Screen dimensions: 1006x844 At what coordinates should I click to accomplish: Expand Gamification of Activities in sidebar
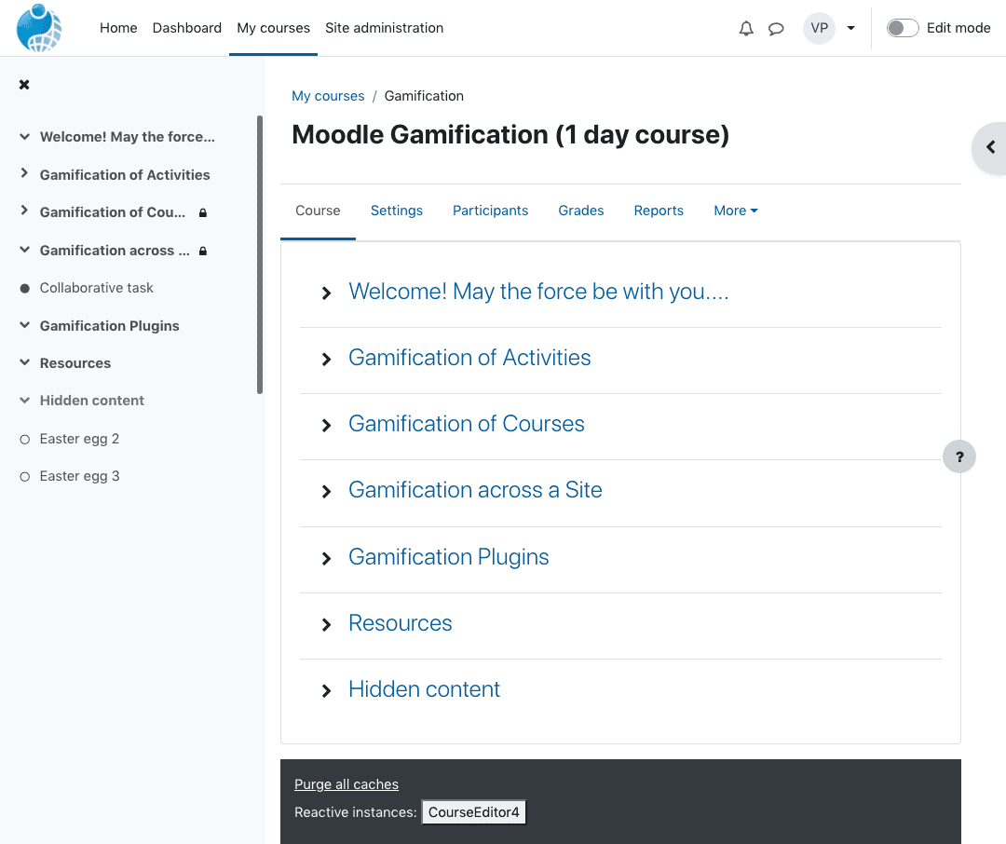24,173
